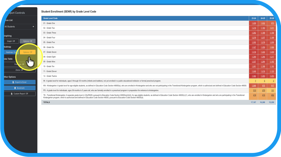Open Grade Twelve 23-24 value 1,382
Viewport: 281px width, 157px height.
click(254, 76)
